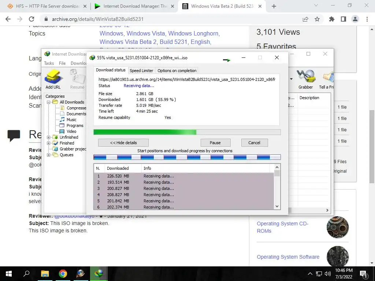
Task: Show hidden system tray icons chevron
Action: click(x=310, y=274)
